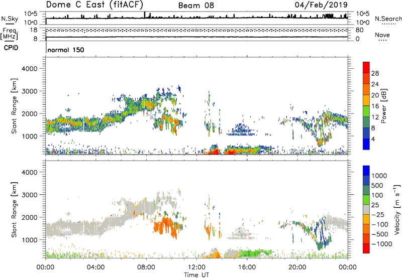Click the "12:00" time tick label
Screen dimensions: 402x278
(196, 267)
